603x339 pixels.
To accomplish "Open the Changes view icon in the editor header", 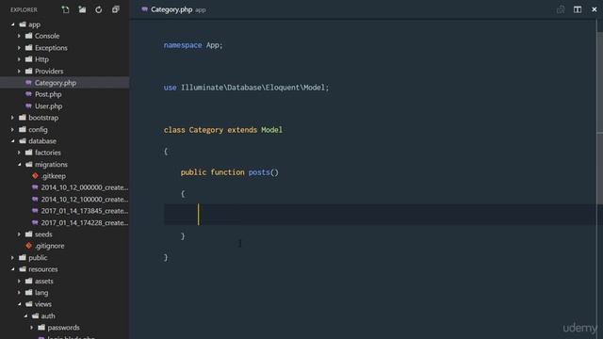I will (561, 9).
